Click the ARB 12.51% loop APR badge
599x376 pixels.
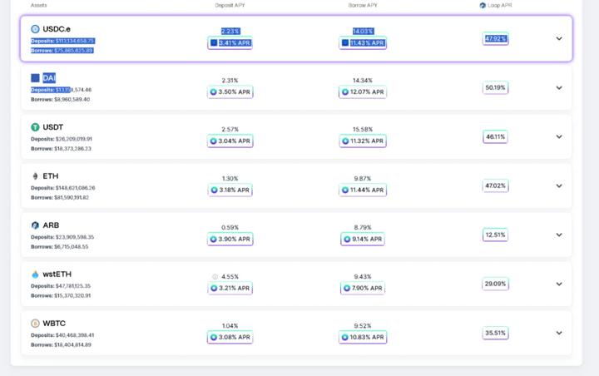click(495, 235)
